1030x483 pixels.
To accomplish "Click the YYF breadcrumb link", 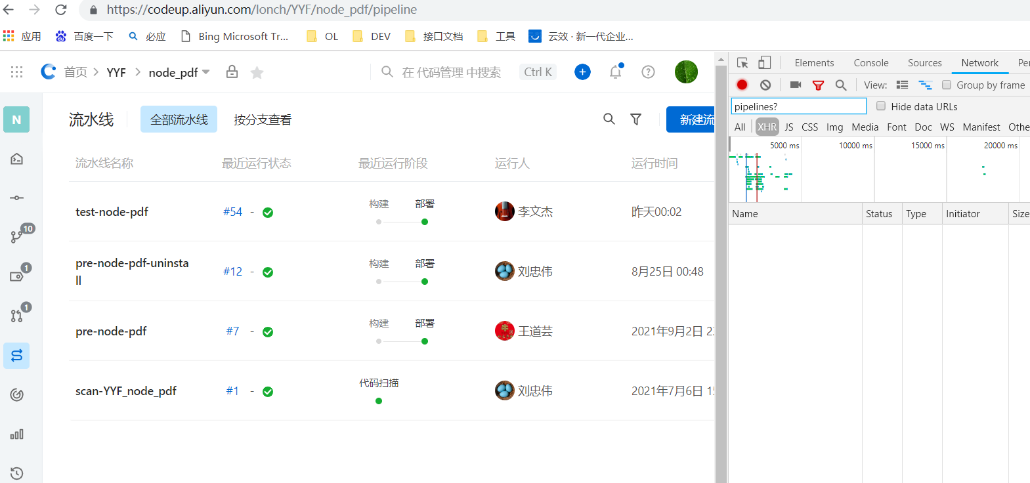I will click(116, 72).
